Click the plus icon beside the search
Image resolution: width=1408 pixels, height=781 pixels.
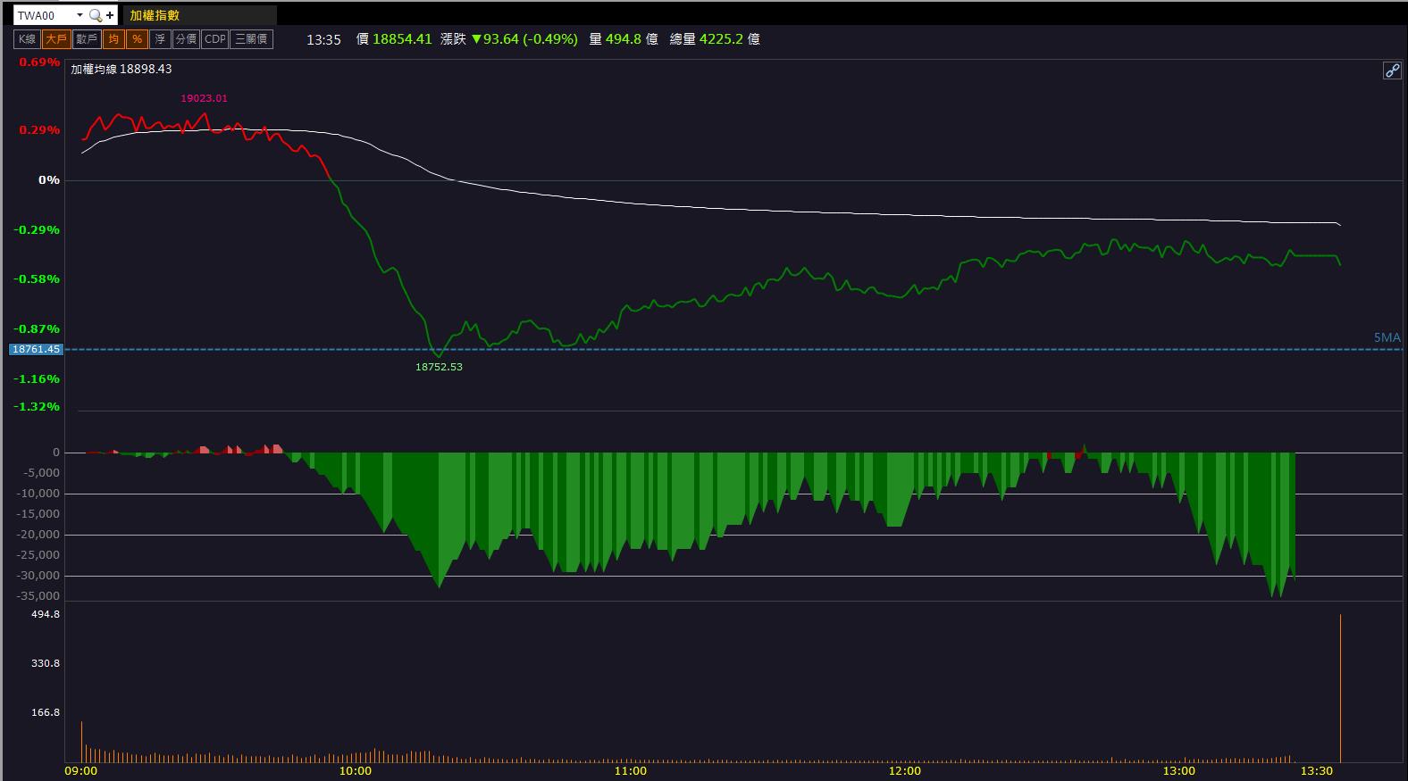tap(110, 15)
